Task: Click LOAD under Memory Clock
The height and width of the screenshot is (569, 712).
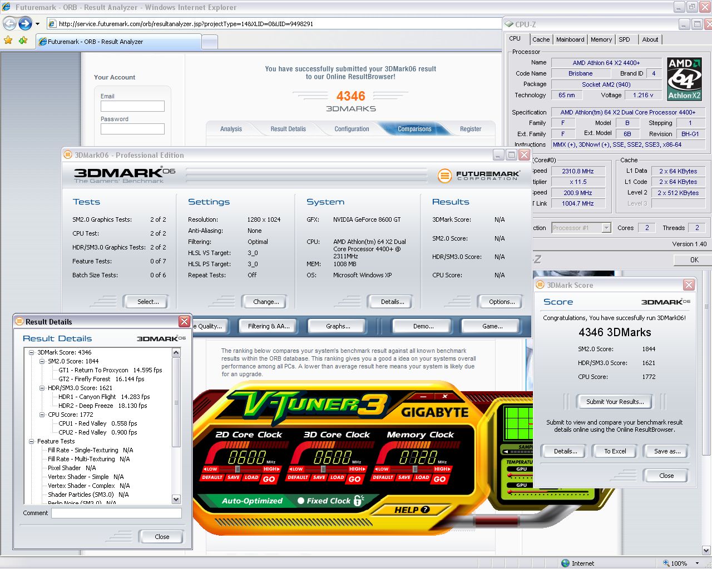Action: (422, 477)
